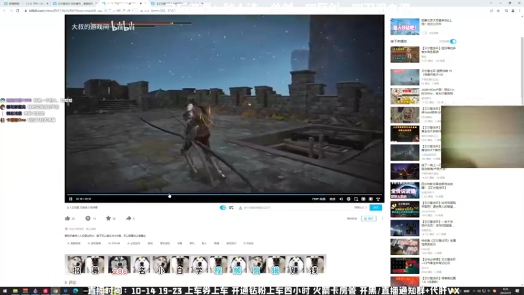Click the outlined notes button below player
Screen dimensions: 524x295
coord(369,218)
